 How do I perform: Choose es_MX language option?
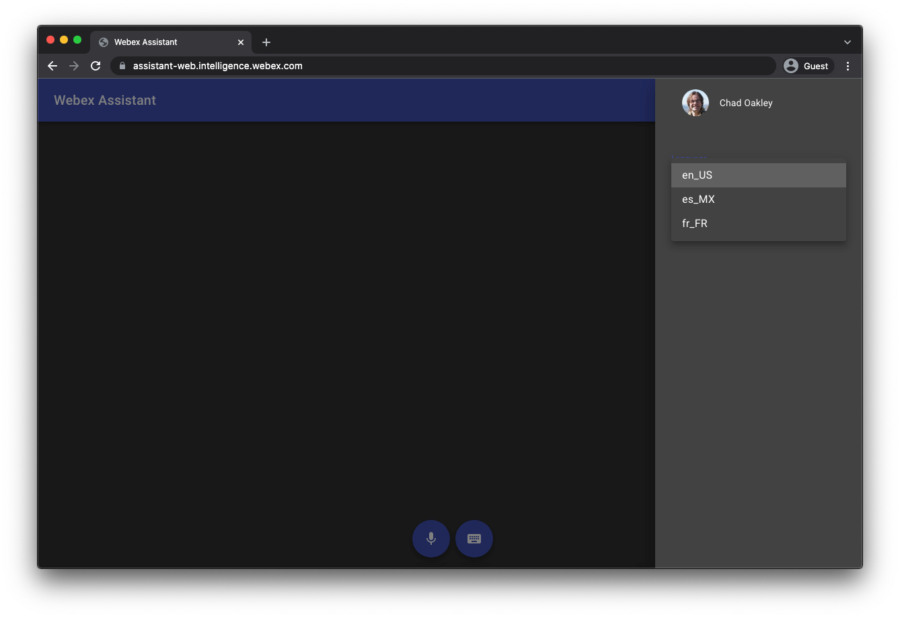click(x=759, y=200)
